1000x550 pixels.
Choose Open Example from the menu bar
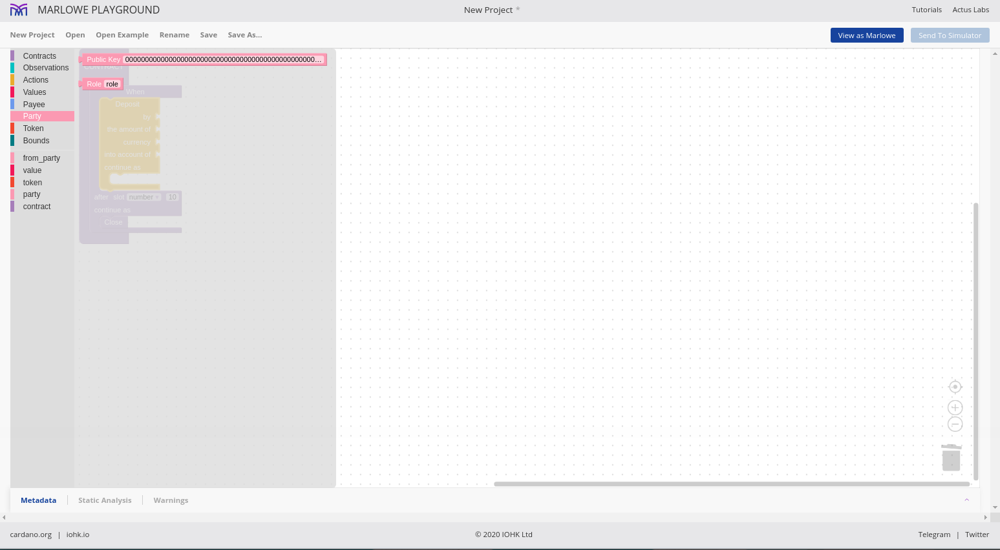point(122,35)
